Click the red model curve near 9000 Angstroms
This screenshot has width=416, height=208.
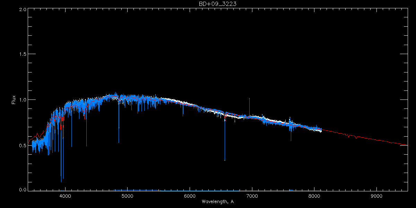pos(377,140)
